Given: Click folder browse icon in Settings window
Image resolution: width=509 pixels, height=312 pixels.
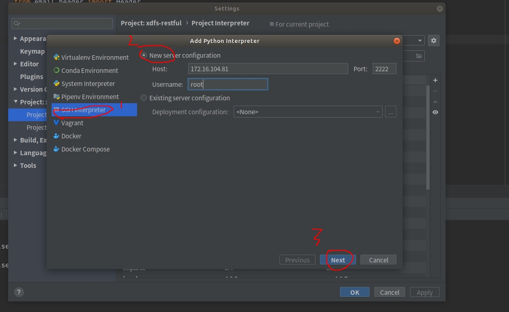Looking at the screenshot, I should (x=419, y=56).
